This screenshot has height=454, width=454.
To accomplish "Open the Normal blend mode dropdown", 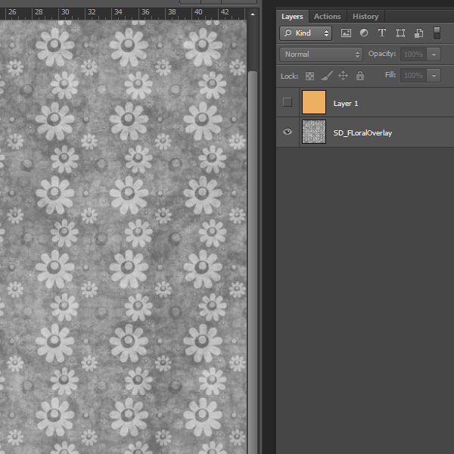I will [x=321, y=54].
